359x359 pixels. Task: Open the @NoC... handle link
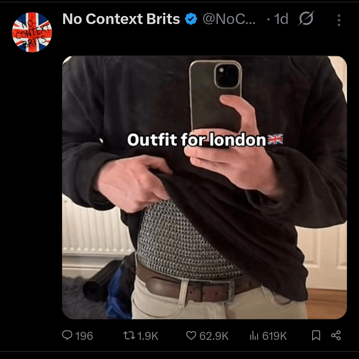229,19
